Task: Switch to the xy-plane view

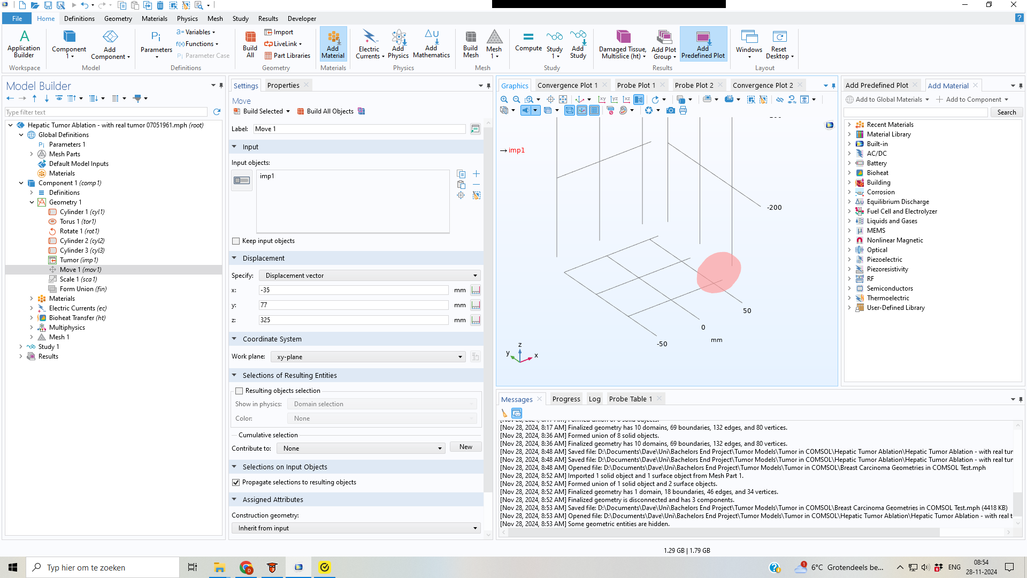Action: tap(602, 100)
